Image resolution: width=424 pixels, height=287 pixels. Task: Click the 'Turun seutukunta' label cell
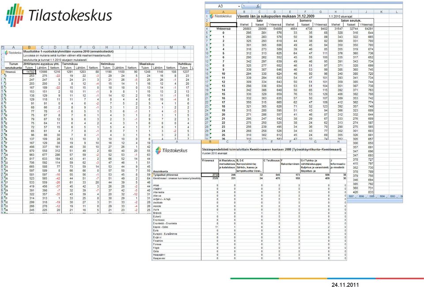14,66
